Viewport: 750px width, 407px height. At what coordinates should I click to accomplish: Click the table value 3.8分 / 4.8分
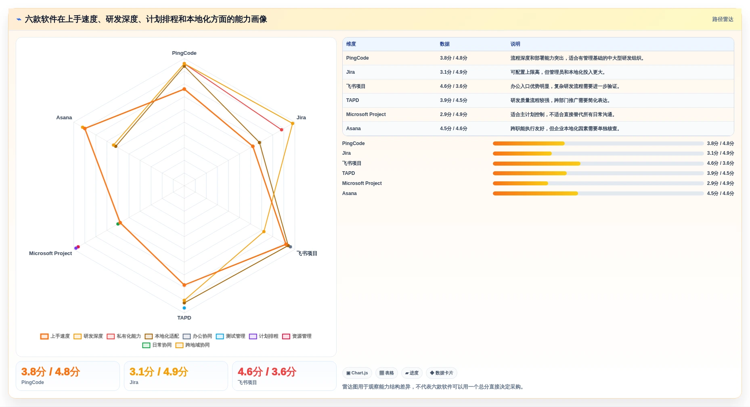click(454, 58)
